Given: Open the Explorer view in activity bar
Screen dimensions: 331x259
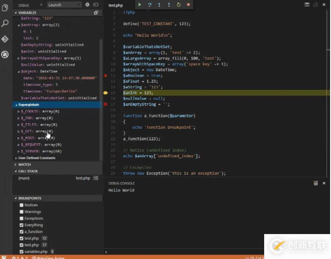Looking at the screenshot, I should [x=5, y=8].
